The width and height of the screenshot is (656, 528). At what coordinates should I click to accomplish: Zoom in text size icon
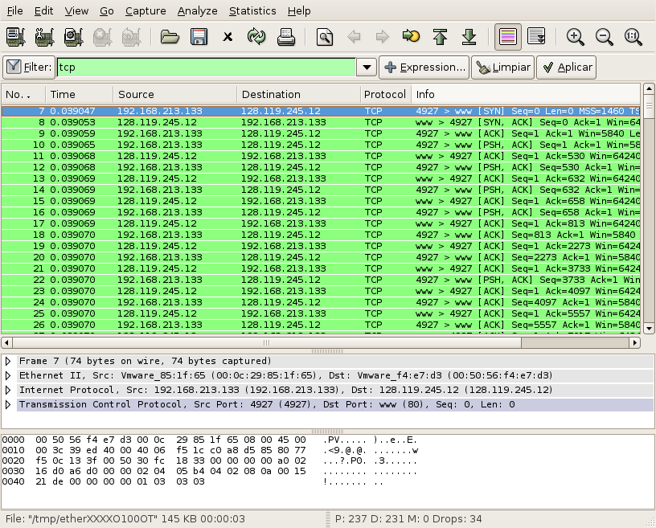576,37
